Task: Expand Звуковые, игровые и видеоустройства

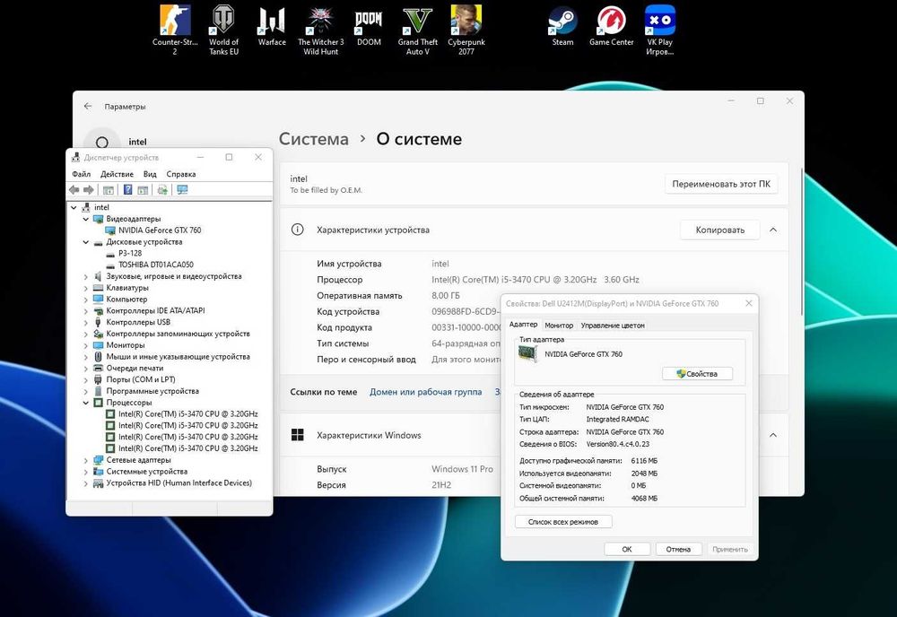Action: coord(86,276)
